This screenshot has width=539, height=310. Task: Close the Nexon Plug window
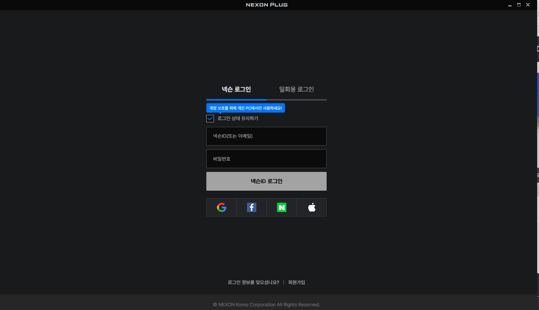point(528,5)
